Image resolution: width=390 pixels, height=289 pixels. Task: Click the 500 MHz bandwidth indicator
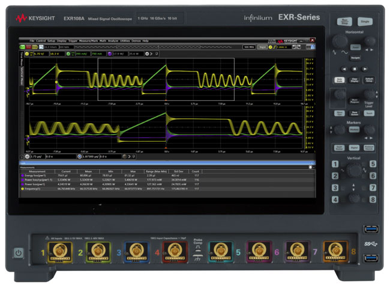click(249, 47)
